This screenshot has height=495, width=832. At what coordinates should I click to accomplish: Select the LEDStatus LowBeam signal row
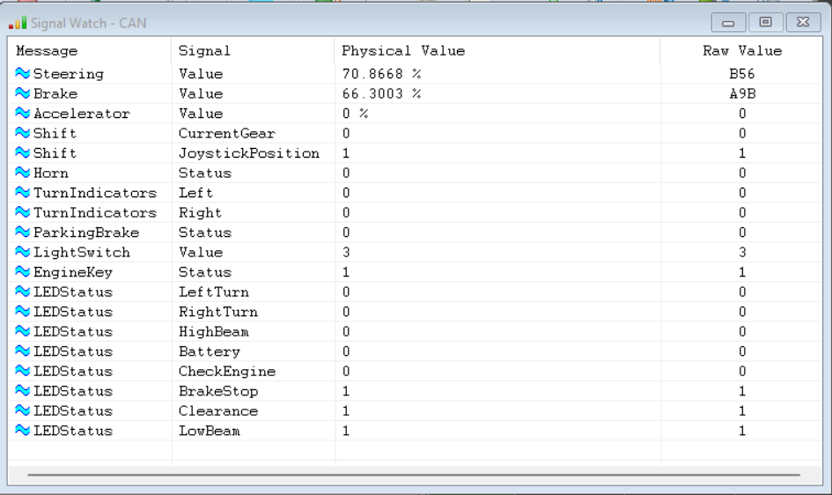pyautogui.click(x=209, y=431)
